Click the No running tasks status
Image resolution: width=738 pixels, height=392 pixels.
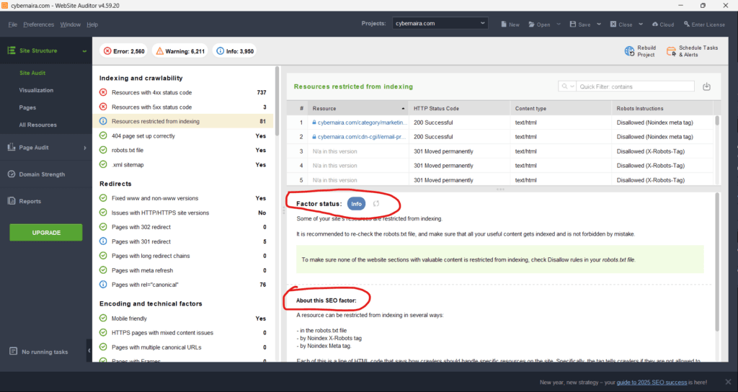point(39,352)
